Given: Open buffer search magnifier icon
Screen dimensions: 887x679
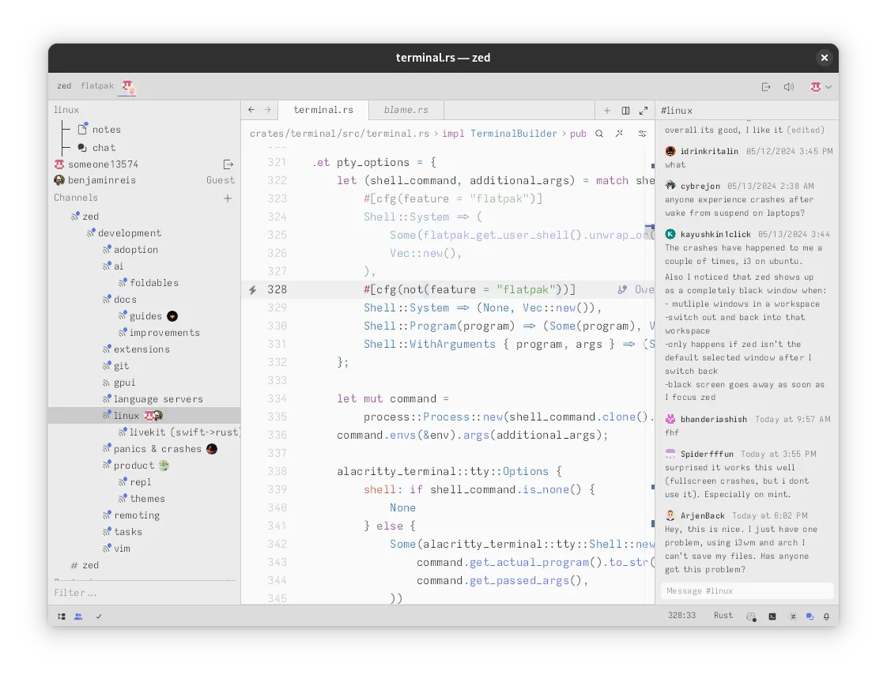Looking at the screenshot, I should pos(599,134).
